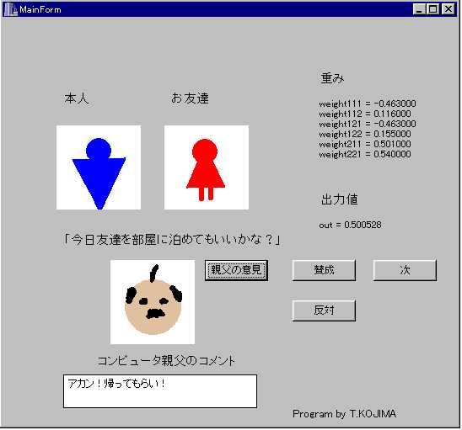Click the weight211 = 0.501000 line
462x430 pixels.
click(x=365, y=144)
